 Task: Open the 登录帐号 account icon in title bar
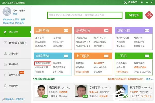(x=125, y=2)
